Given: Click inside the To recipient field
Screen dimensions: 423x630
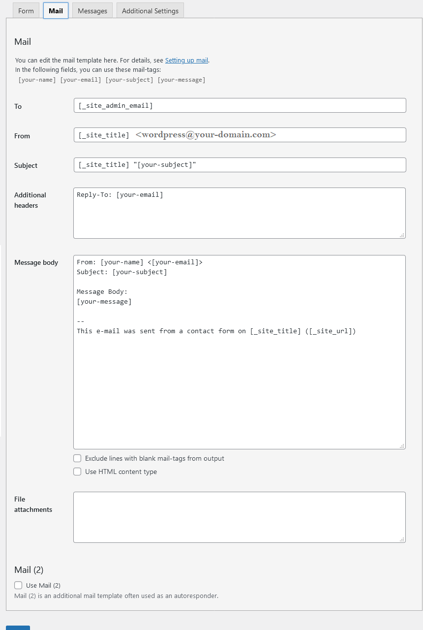Looking at the screenshot, I should 240,105.
